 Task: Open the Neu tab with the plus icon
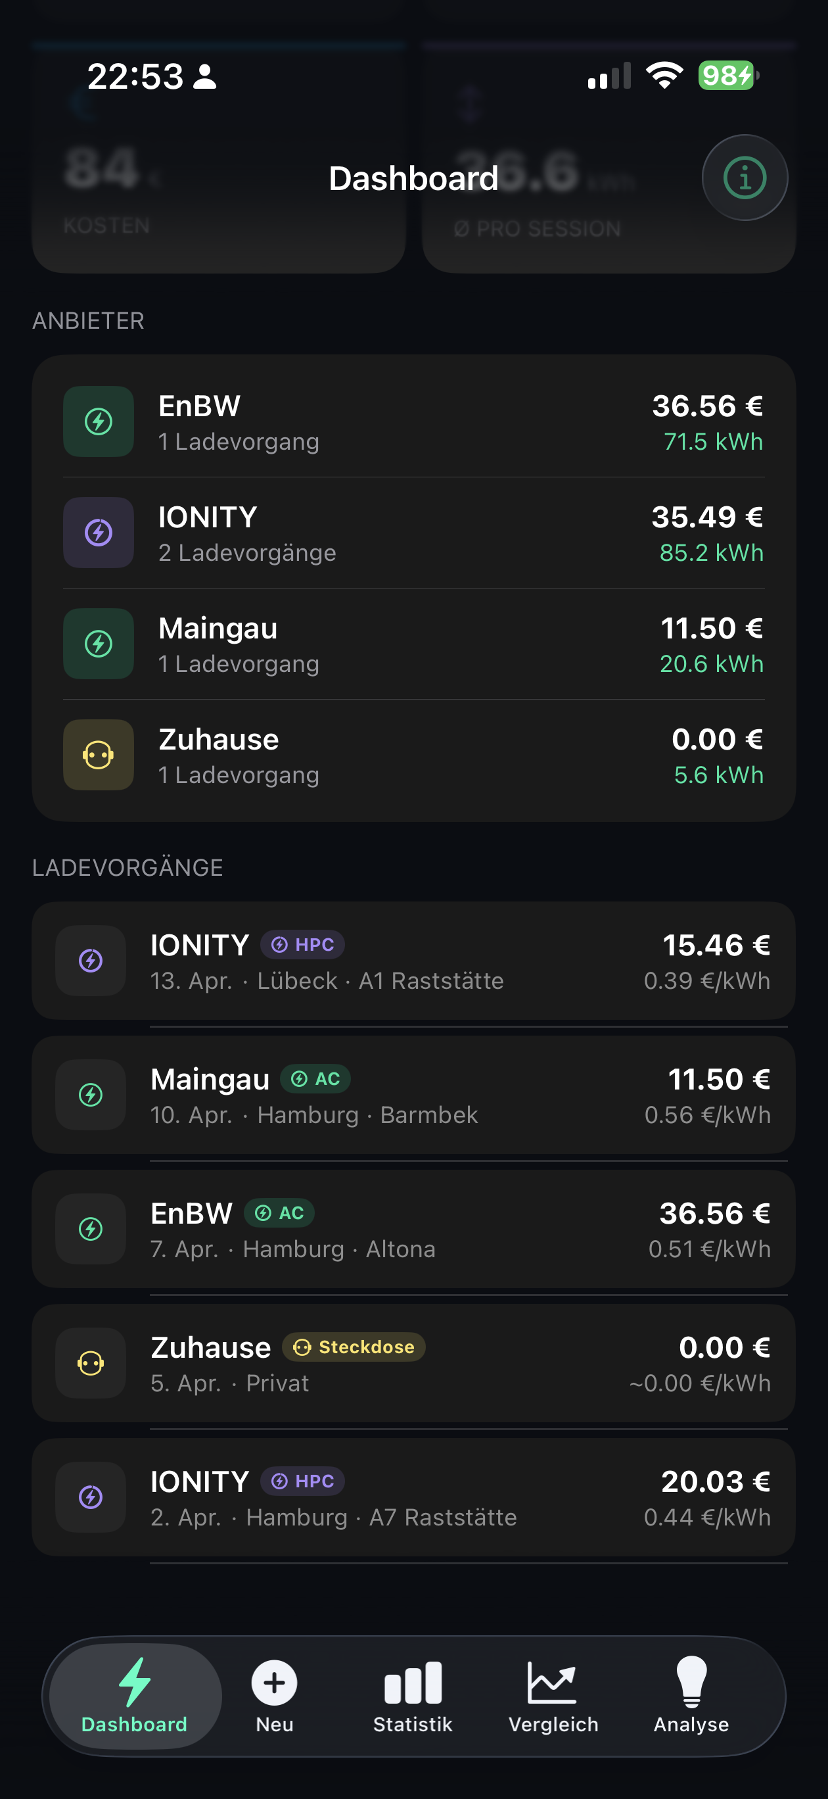(x=275, y=1694)
